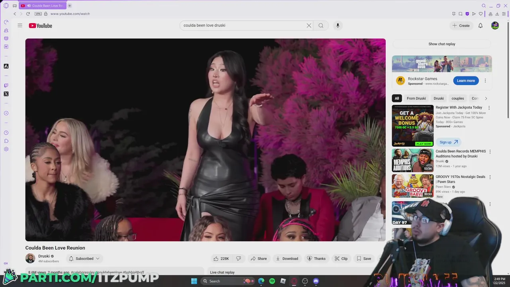Open the options menu on the Rockstar Games ad
The image size is (510, 287).
tap(485, 81)
